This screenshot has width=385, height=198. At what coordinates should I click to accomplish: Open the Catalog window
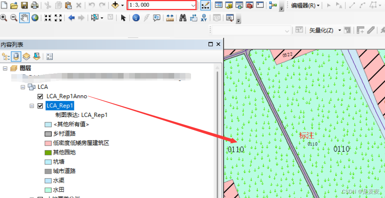229,5
